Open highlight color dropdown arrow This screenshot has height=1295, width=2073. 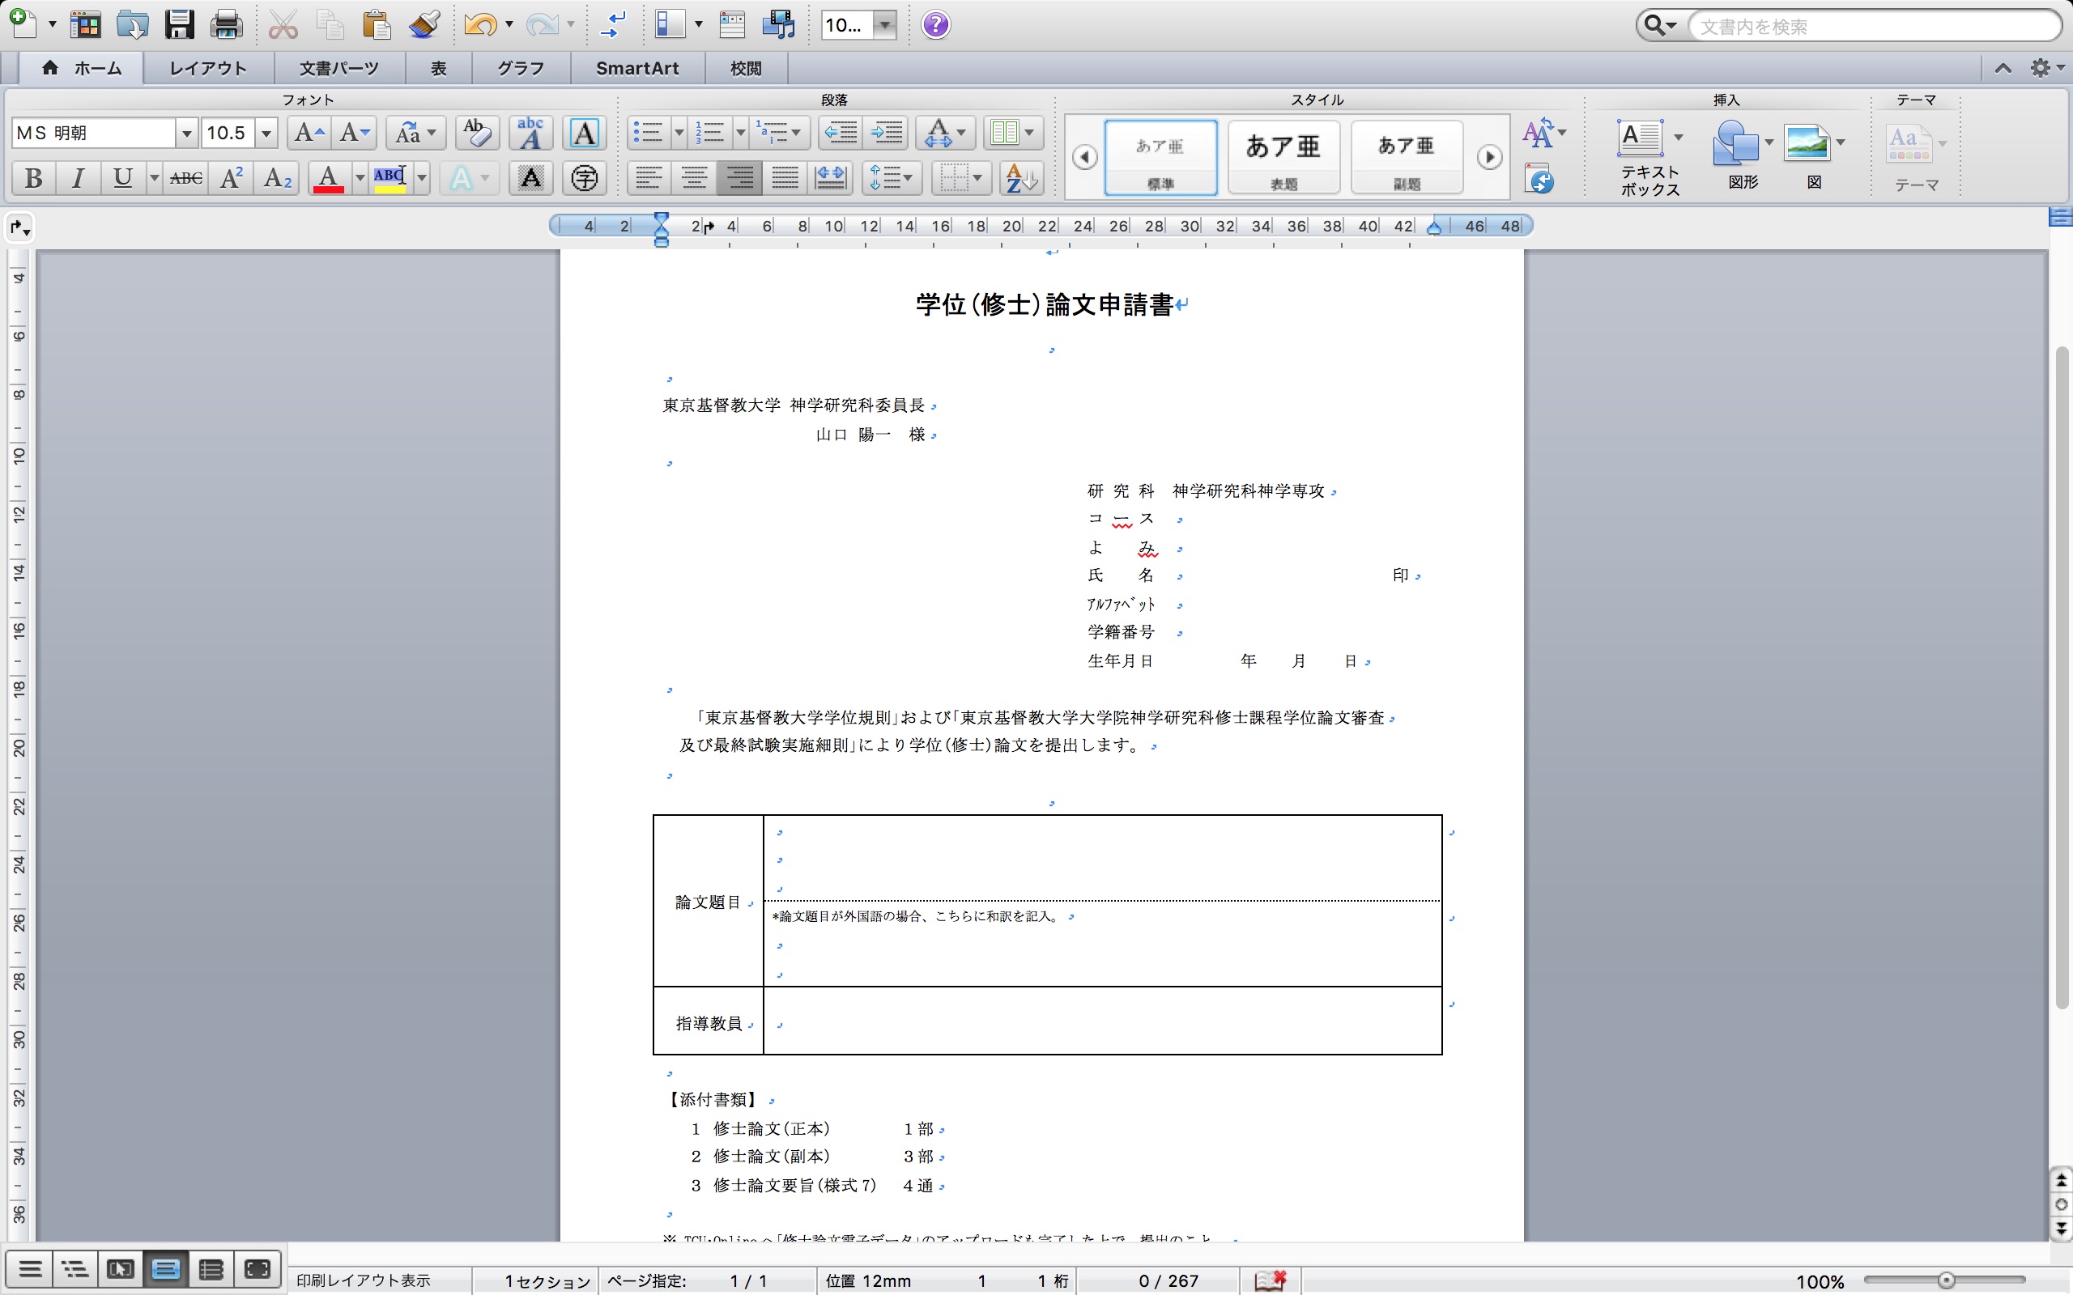(421, 178)
